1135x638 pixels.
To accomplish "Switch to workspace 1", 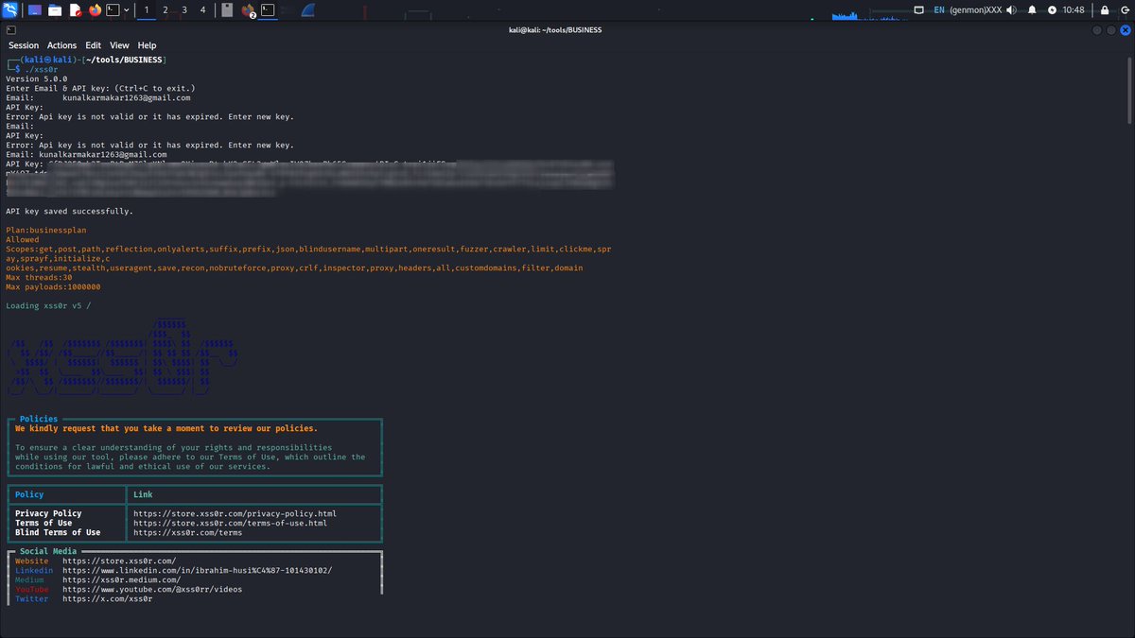I will point(147,10).
